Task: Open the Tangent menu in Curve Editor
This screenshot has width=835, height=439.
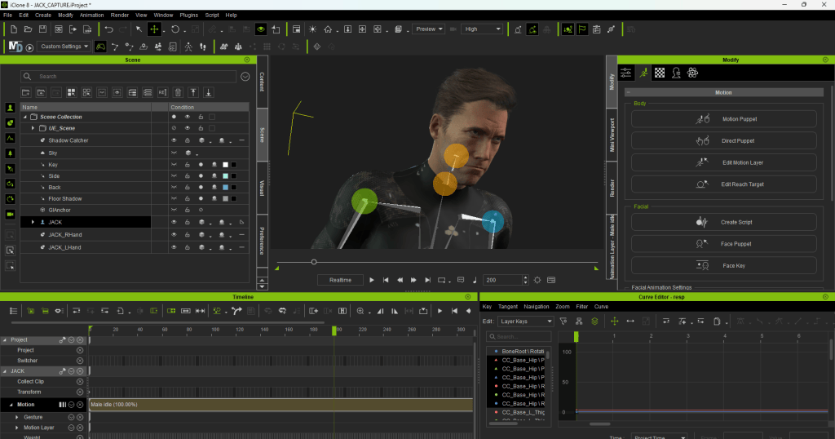Action: (507, 306)
